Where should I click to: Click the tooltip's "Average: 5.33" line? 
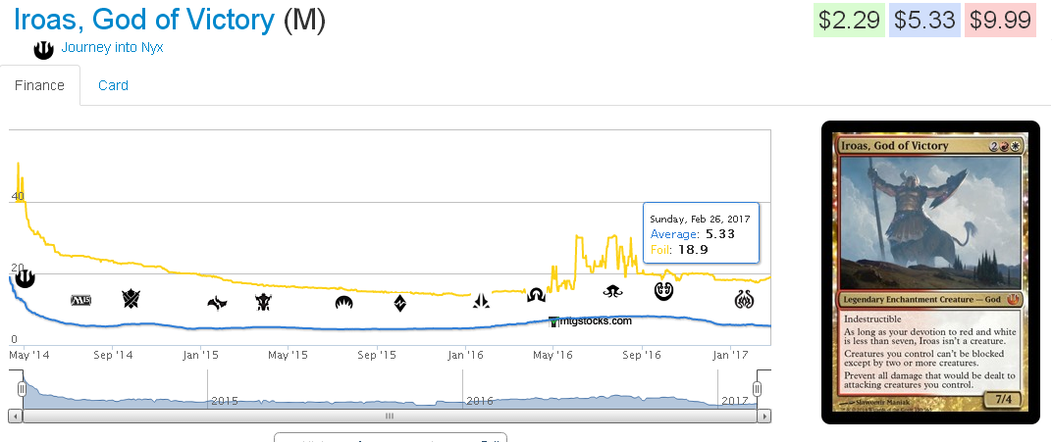coord(693,234)
